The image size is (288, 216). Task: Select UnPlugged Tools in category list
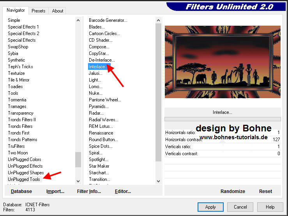click(24, 179)
